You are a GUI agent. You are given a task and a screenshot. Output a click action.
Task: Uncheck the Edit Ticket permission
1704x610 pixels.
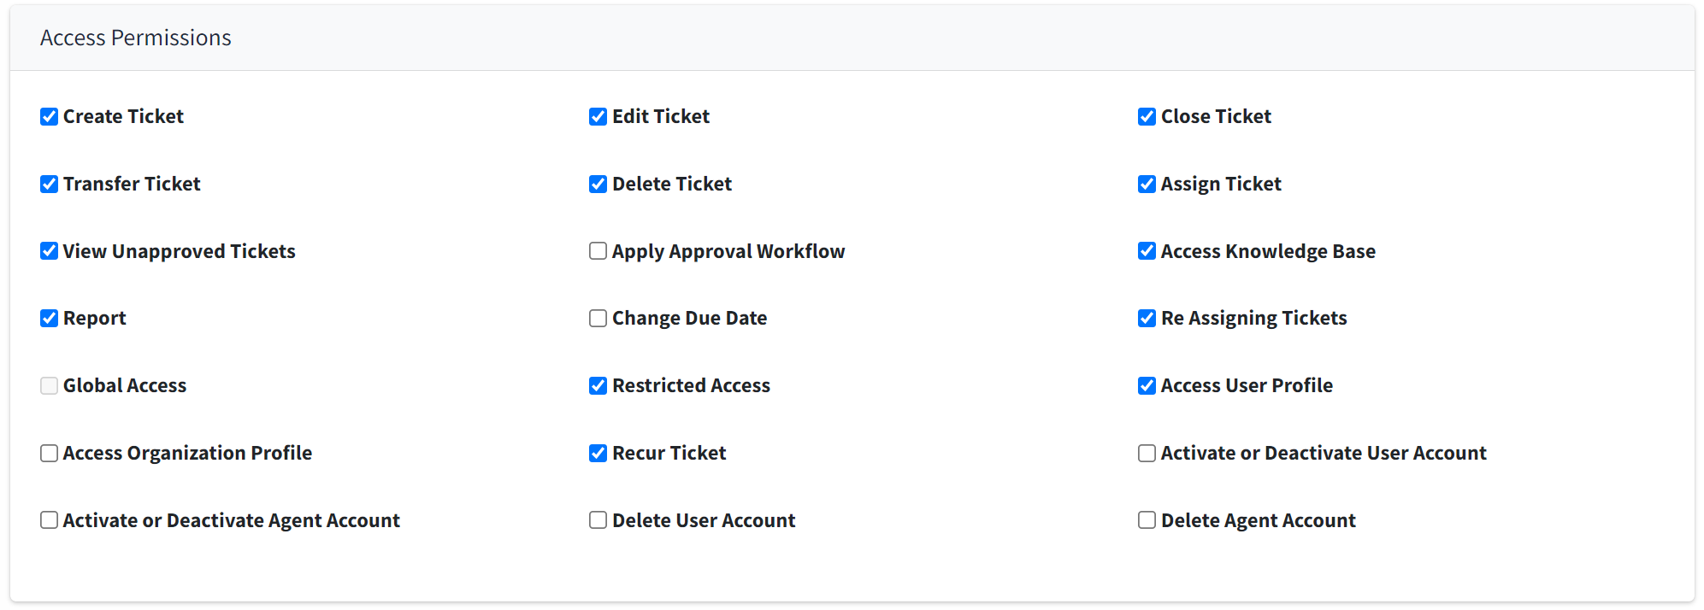point(598,117)
